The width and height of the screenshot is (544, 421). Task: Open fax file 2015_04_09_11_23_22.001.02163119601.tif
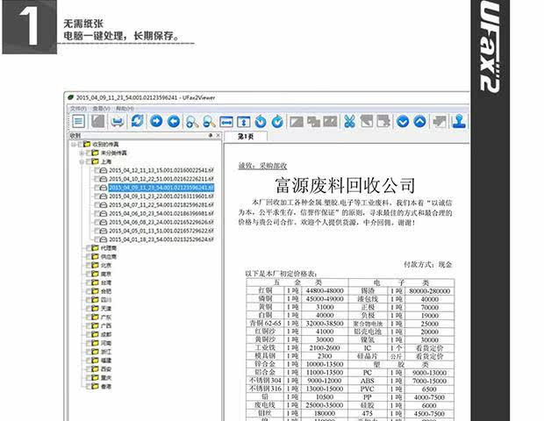tap(161, 196)
